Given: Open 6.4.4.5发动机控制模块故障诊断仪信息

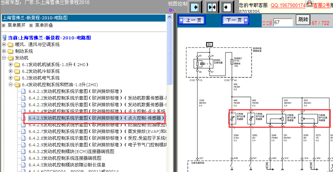Looking at the screenshot, I should pyautogui.click(x=67, y=165).
